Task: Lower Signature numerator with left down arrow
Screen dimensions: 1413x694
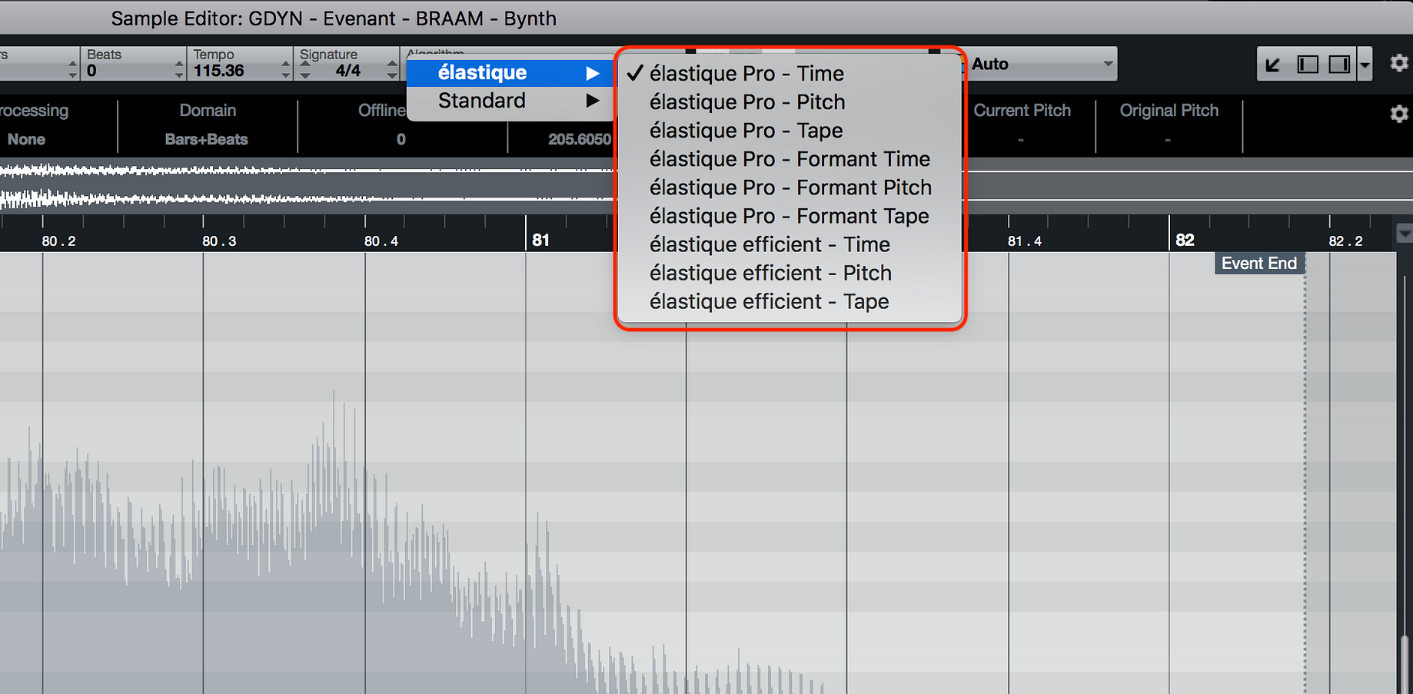Action: click(x=305, y=75)
